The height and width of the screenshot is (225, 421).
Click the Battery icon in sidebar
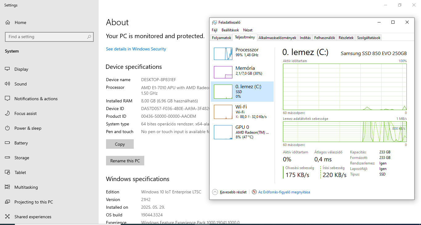tap(7, 143)
